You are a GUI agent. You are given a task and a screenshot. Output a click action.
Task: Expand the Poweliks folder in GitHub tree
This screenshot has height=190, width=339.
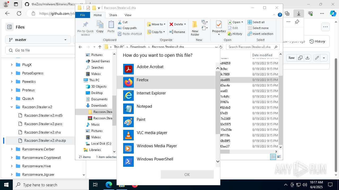click(12, 82)
